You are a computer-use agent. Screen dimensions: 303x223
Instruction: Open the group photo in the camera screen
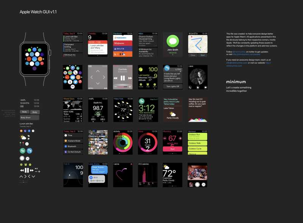click(197, 173)
